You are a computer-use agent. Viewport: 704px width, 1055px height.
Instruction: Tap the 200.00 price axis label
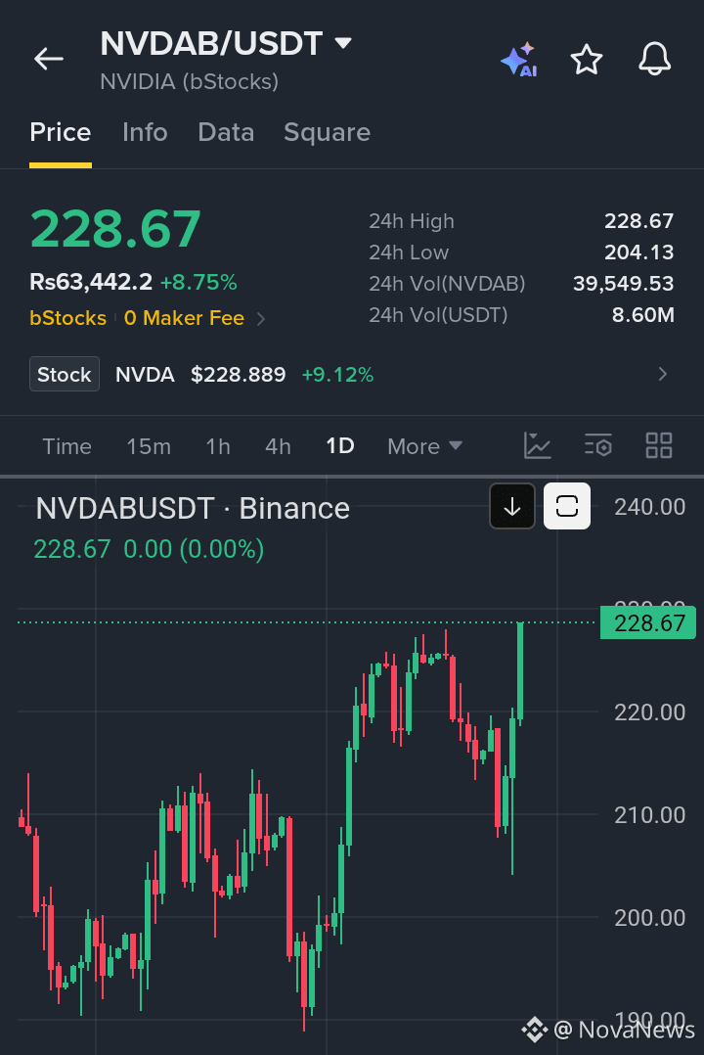point(649,918)
